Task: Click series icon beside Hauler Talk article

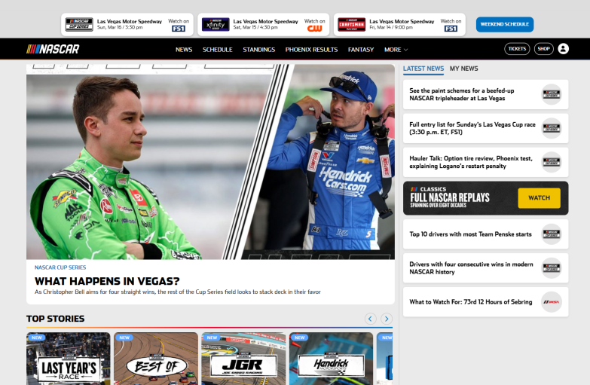Action: tap(552, 162)
